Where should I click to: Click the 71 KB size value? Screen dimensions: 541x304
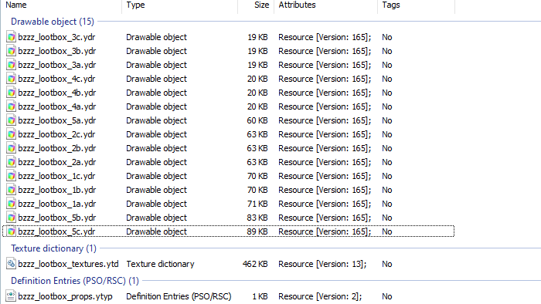pos(257,204)
